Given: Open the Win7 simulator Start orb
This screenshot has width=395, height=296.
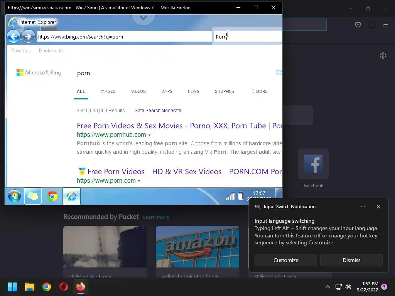Looking at the screenshot, I should coord(14,196).
